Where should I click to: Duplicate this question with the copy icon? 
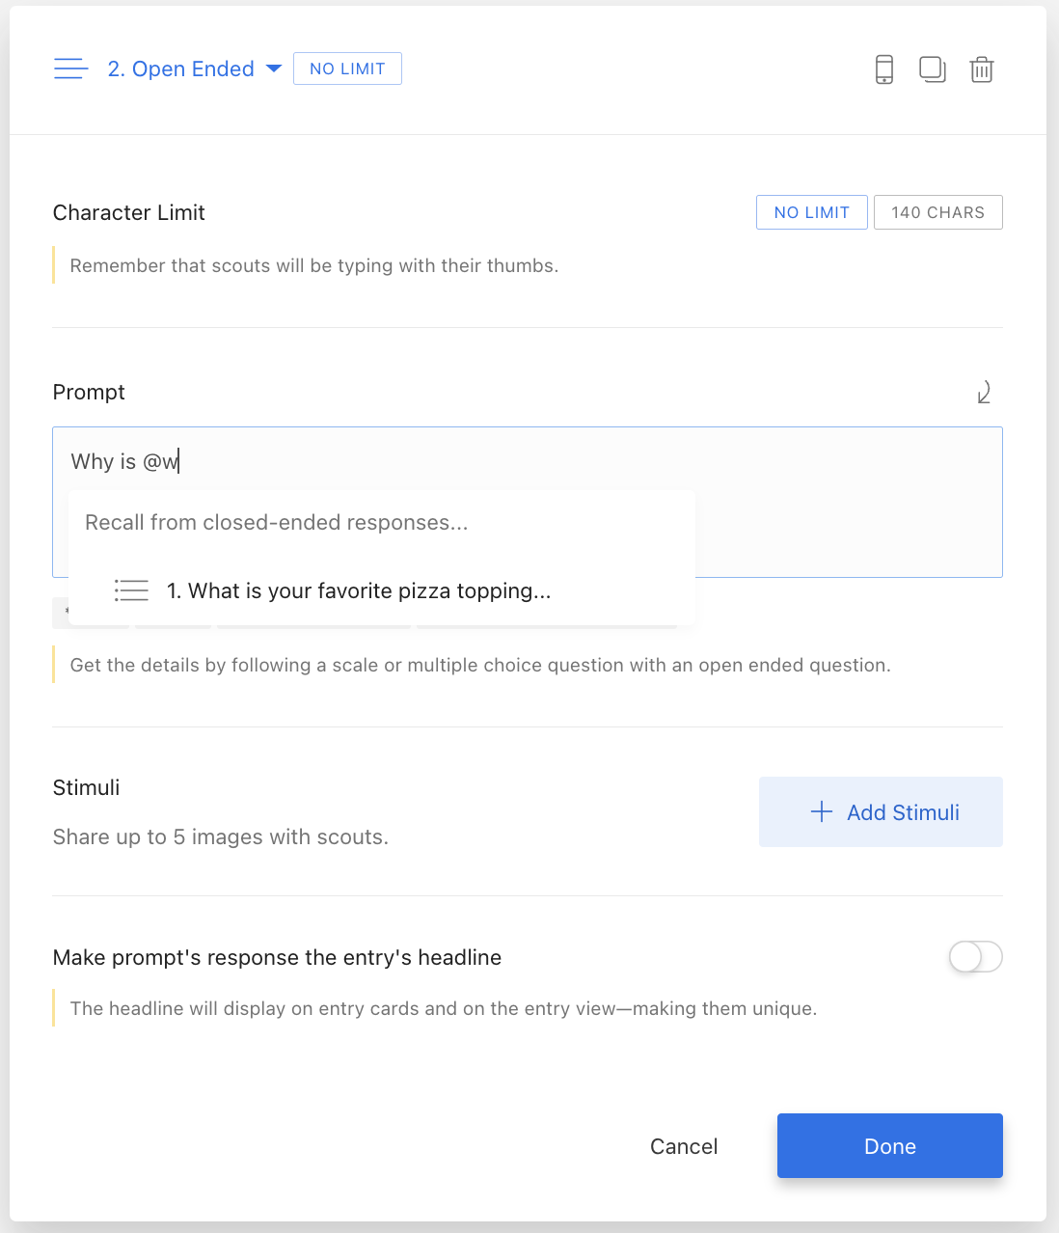pos(933,69)
